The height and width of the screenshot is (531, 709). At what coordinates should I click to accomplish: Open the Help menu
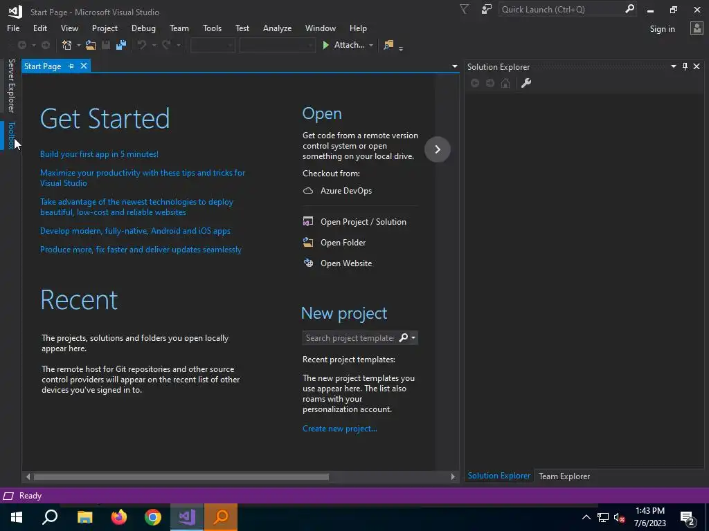click(358, 28)
